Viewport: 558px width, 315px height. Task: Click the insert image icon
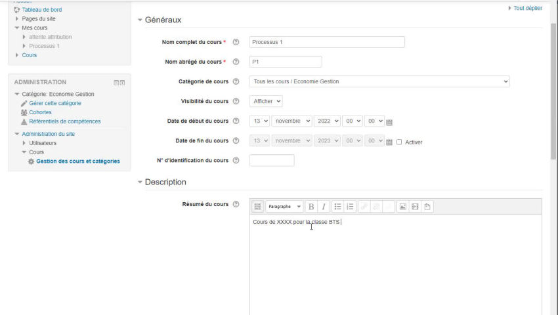coord(403,207)
